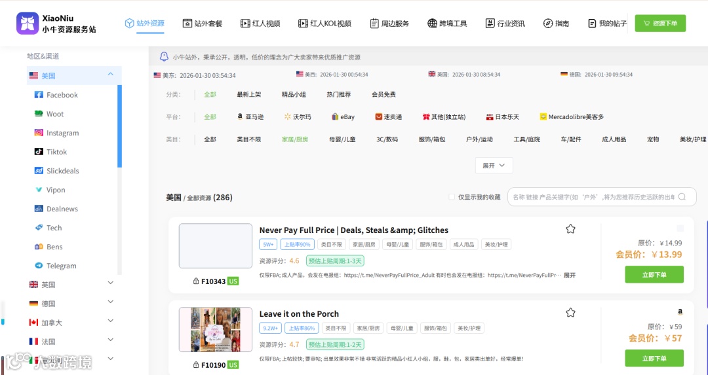Filter platform by 沃尔玛
This screenshot has width=708, height=375.
pyautogui.click(x=298, y=116)
